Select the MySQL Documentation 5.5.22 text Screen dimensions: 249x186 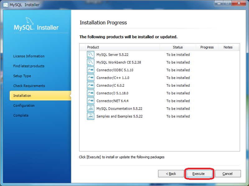click(x=119, y=109)
